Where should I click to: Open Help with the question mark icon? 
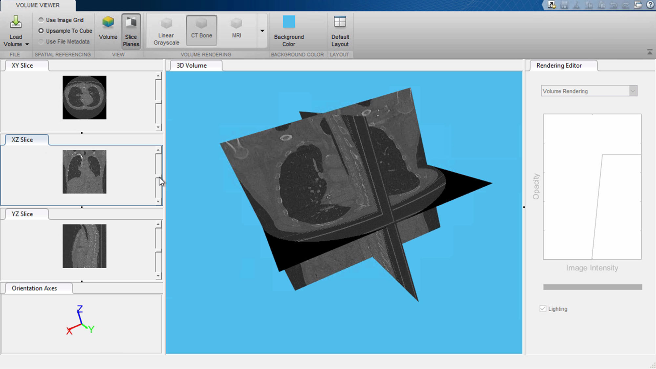[x=650, y=5]
